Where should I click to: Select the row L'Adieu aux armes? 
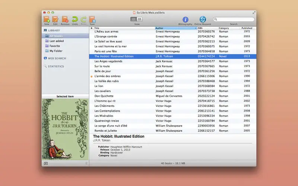[172, 32]
